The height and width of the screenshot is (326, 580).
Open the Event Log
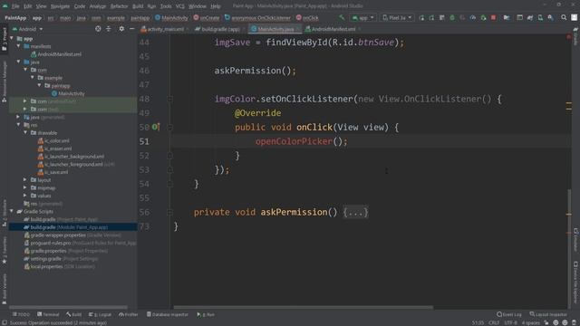pyautogui.click(x=509, y=314)
